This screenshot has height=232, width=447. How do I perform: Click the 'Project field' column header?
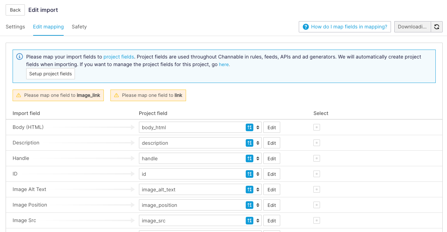coord(153,113)
